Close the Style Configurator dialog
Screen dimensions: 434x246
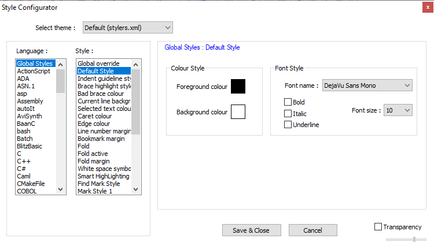(428, 8)
